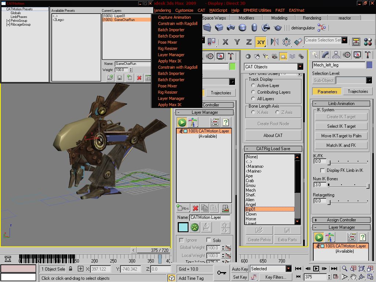This screenshot has width=376, height=282.
Task: Click the Match IK and FK button
Action: click(x=341, y=145)
